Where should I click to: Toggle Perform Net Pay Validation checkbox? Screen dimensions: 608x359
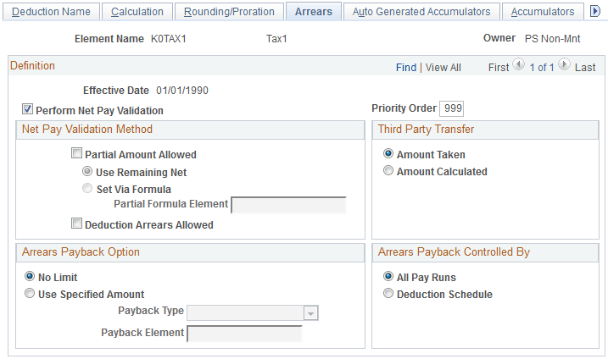(28, 110)
